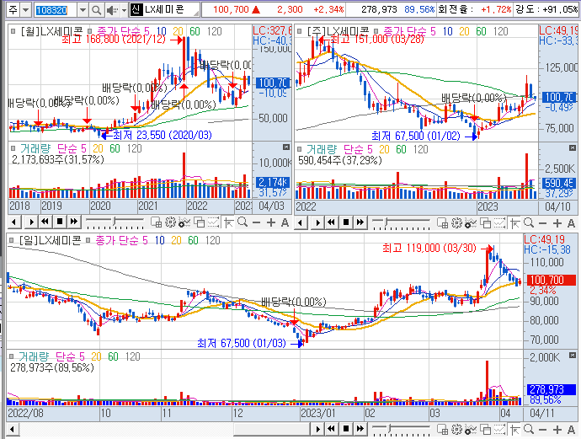The image size is (581, 439).
Task: Step the monthly chart one bar back
Action: pos(14,222)
